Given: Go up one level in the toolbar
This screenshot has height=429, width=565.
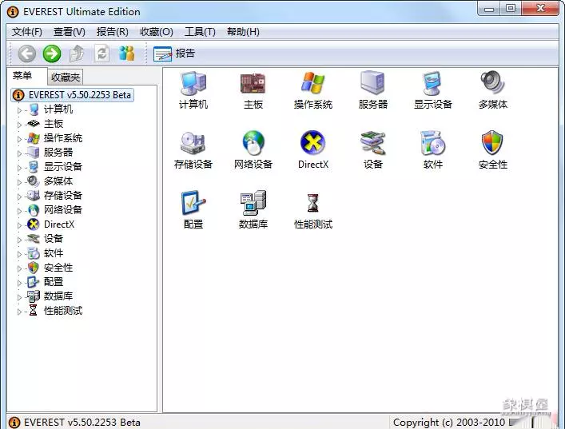Looking at the screenshot, I should 77,54.
